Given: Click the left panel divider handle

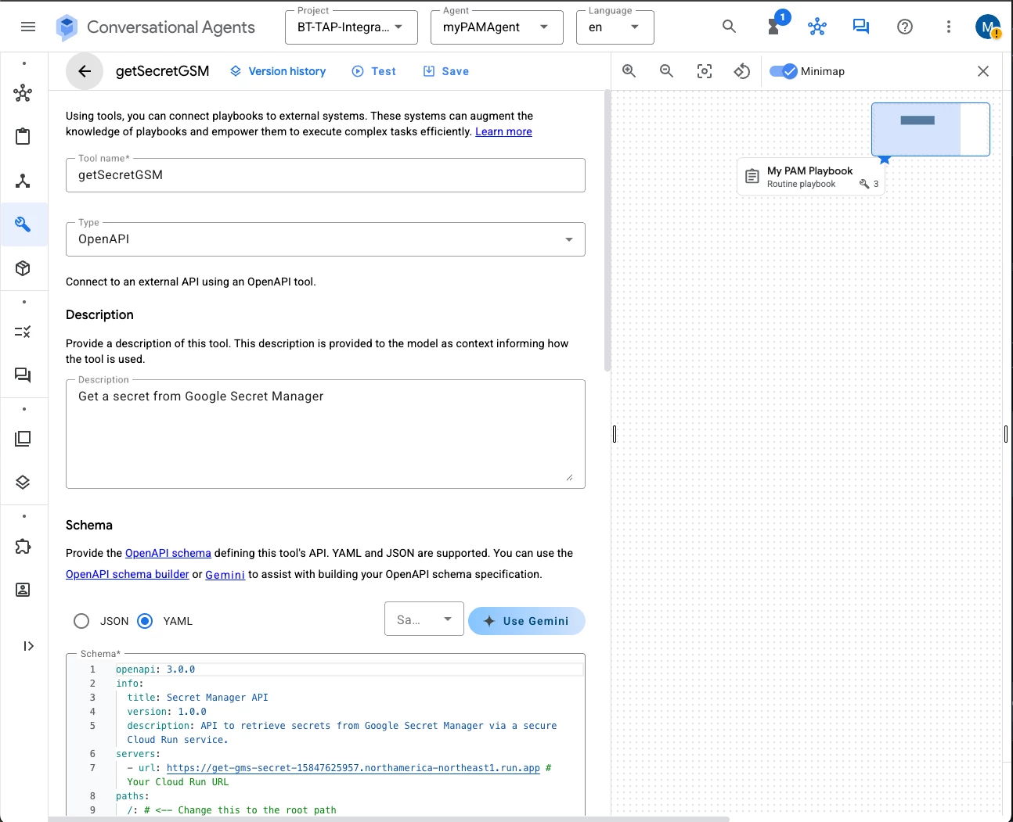Looking at the screenshot, I should click(615, 434).
